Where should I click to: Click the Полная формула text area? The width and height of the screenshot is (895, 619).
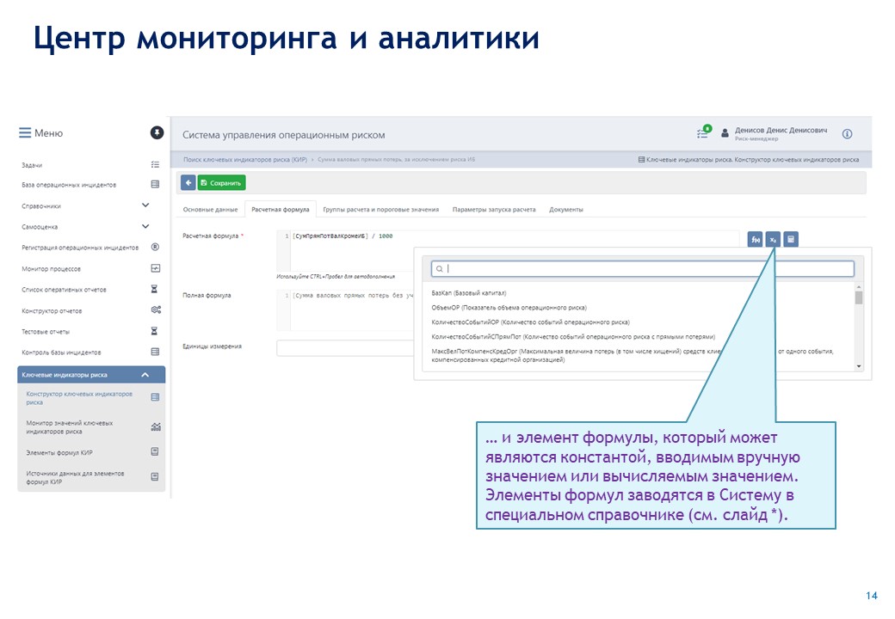345,310
